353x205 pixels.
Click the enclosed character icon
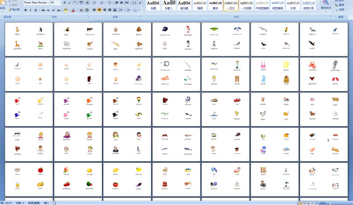coord(87,10)
